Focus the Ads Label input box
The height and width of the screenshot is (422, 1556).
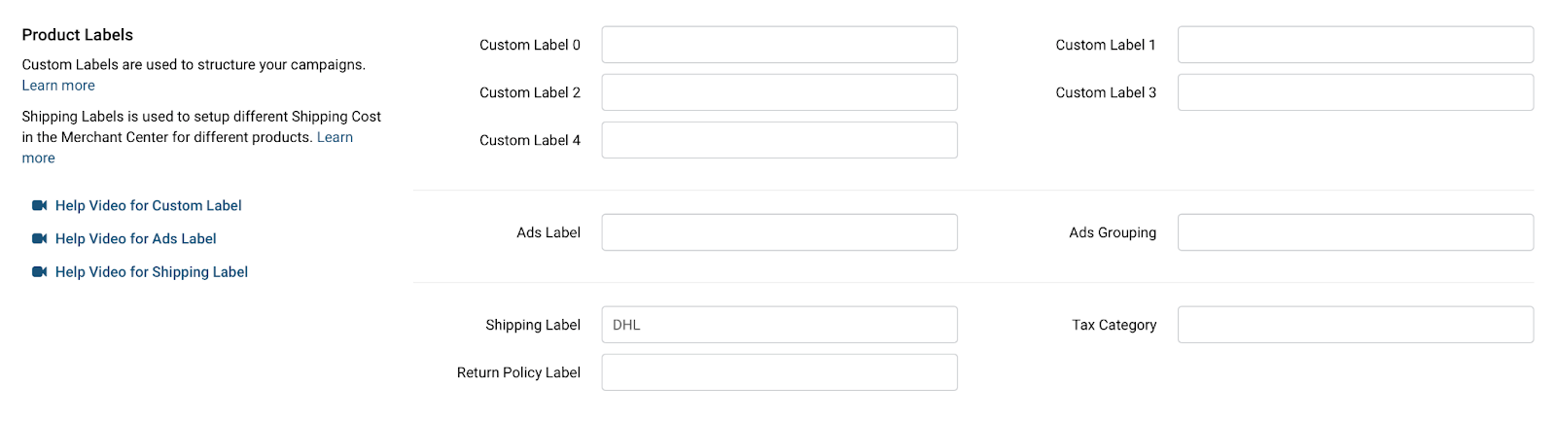779,232
